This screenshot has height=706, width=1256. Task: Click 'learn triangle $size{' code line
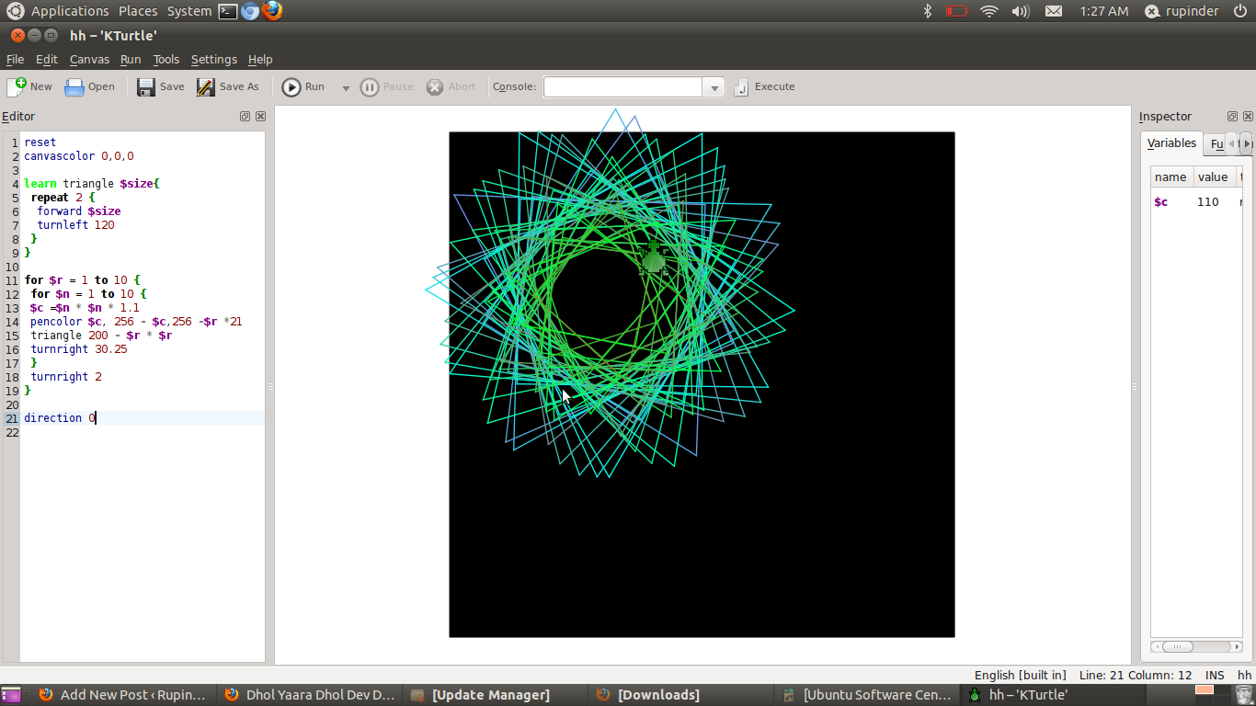tap(92, 184)
